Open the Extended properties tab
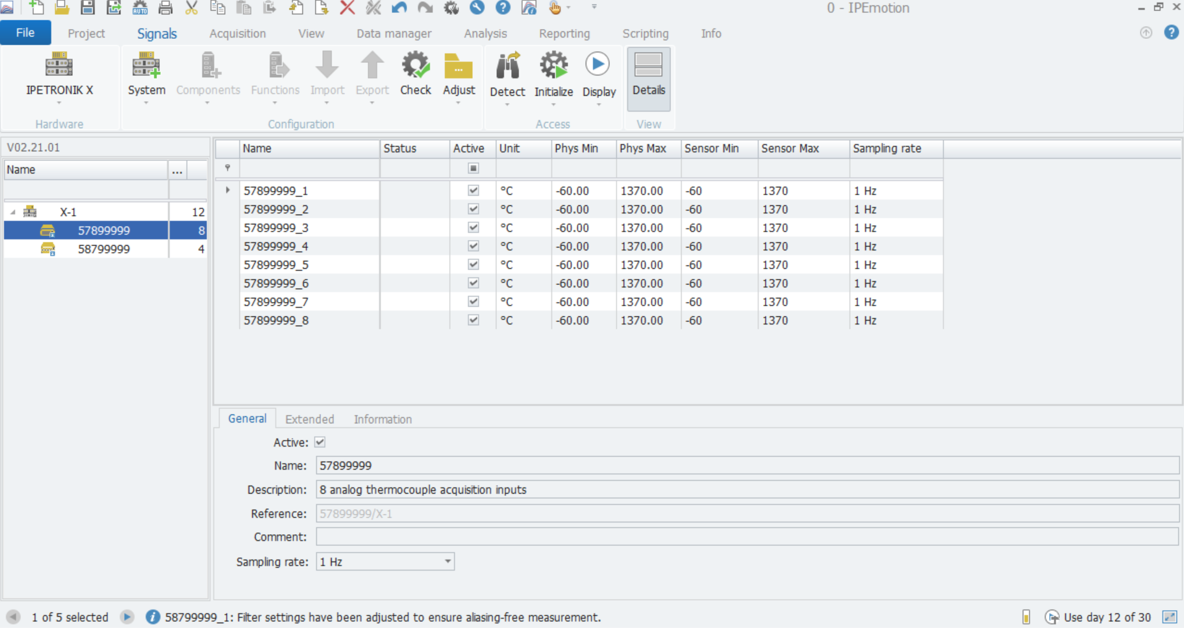 coord(309,419)
